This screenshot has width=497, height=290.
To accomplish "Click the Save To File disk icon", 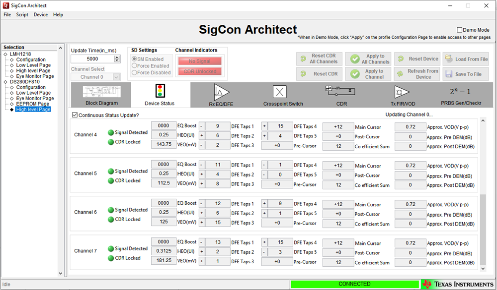I will (449, 74).
